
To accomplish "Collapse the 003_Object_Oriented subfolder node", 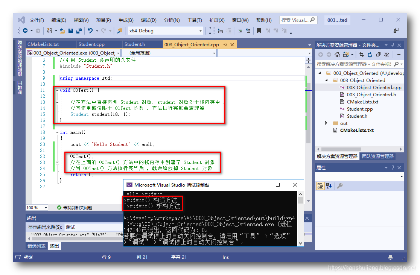I will (x=327, y=81).
